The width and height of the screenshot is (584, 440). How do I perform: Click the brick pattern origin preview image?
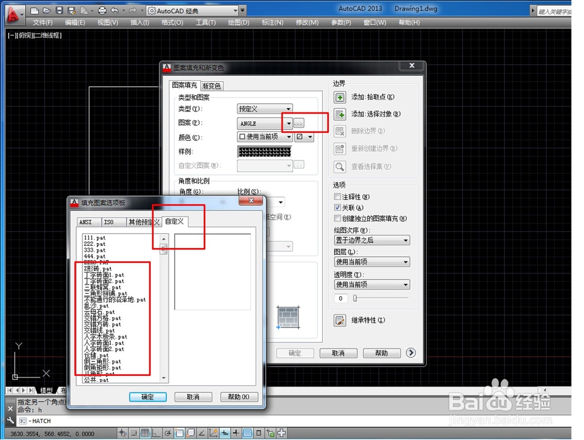[288, 318]
